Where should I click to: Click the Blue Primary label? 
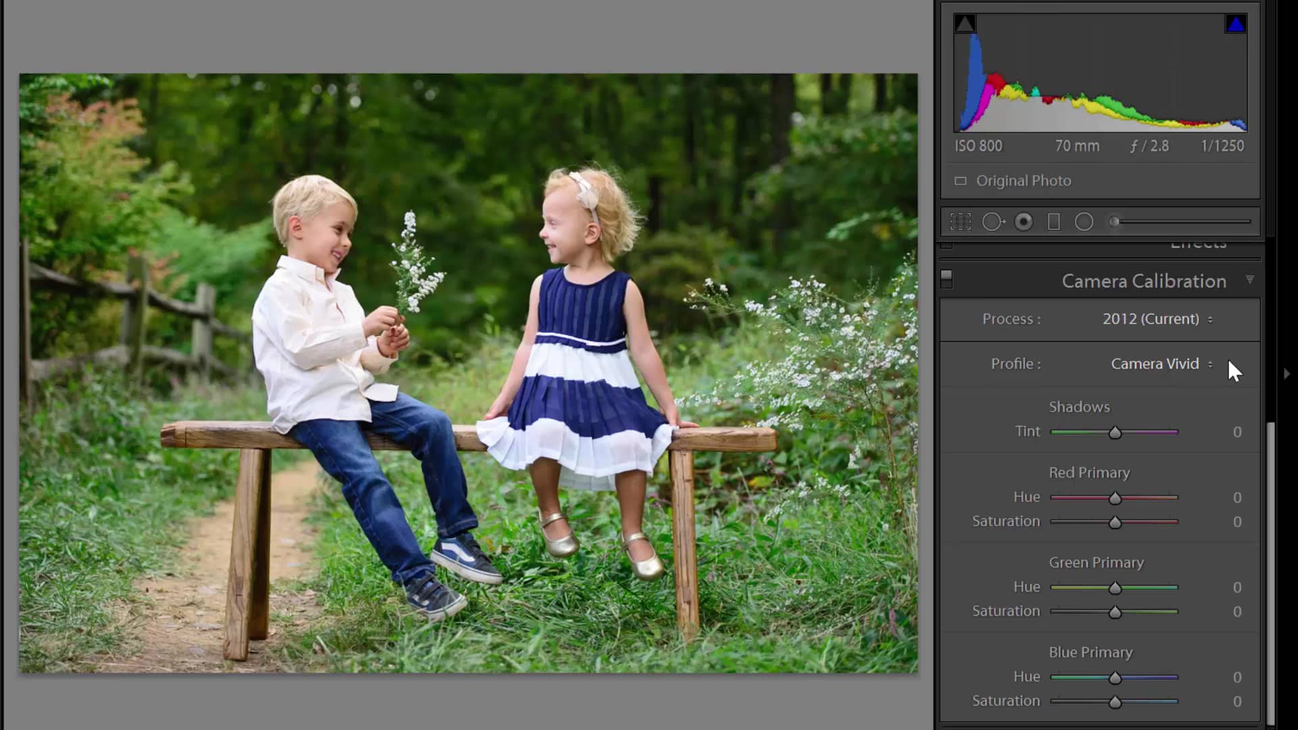(x=1090, y=652)
